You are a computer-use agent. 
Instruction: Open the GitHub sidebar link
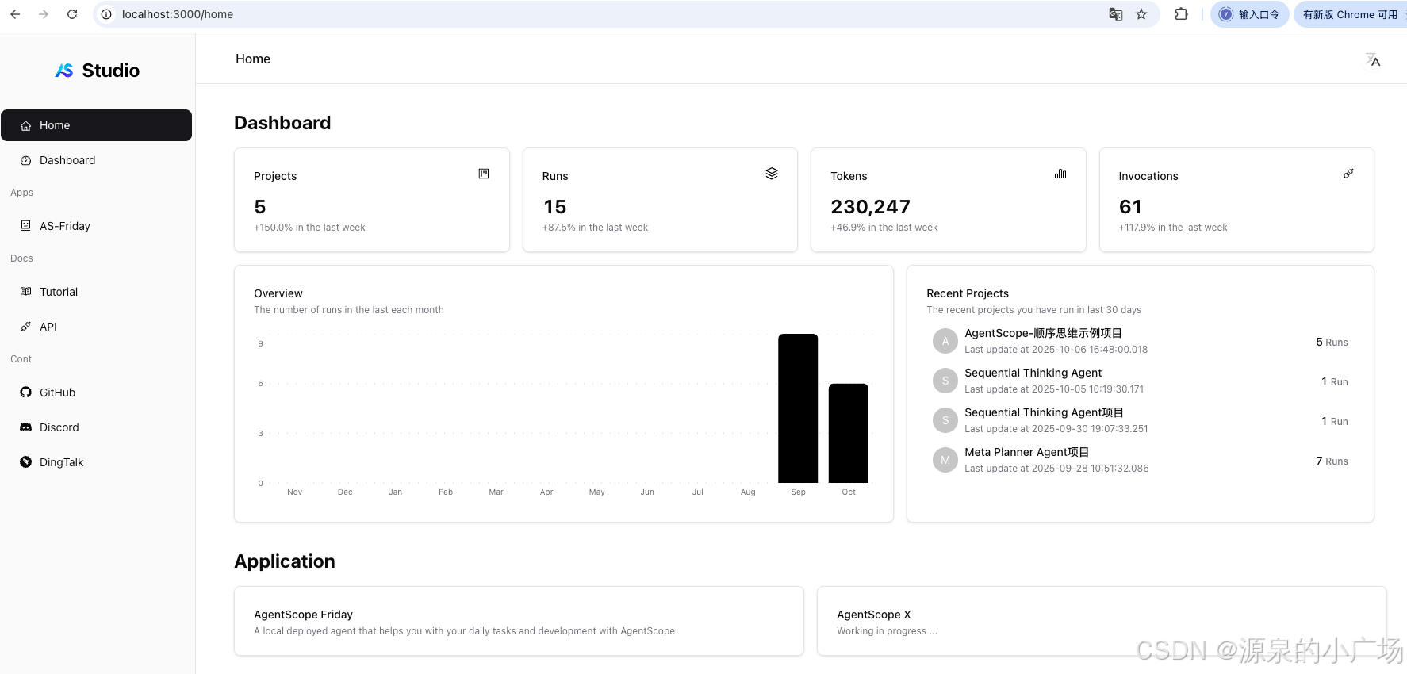[96, 393]
